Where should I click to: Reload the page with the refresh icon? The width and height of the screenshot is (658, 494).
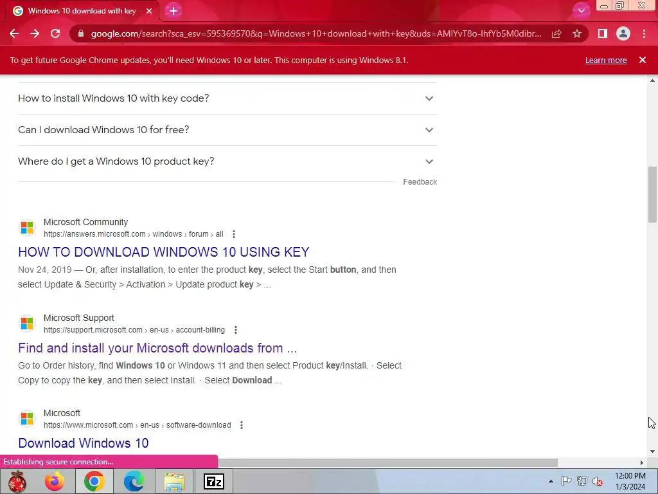click(55, 33)
